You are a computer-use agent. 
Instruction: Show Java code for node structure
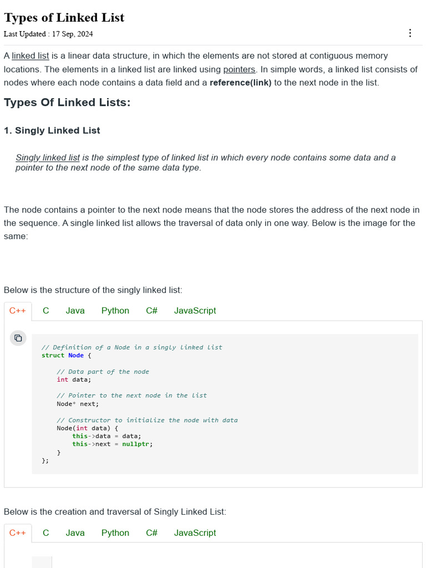(75, 311)
